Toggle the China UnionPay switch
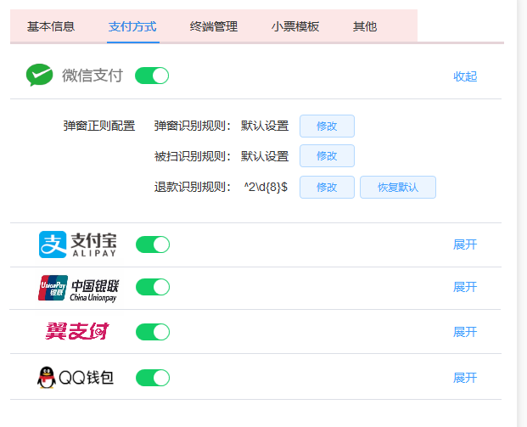The height and width of the screenshot is (427, 527). (153, 287)
